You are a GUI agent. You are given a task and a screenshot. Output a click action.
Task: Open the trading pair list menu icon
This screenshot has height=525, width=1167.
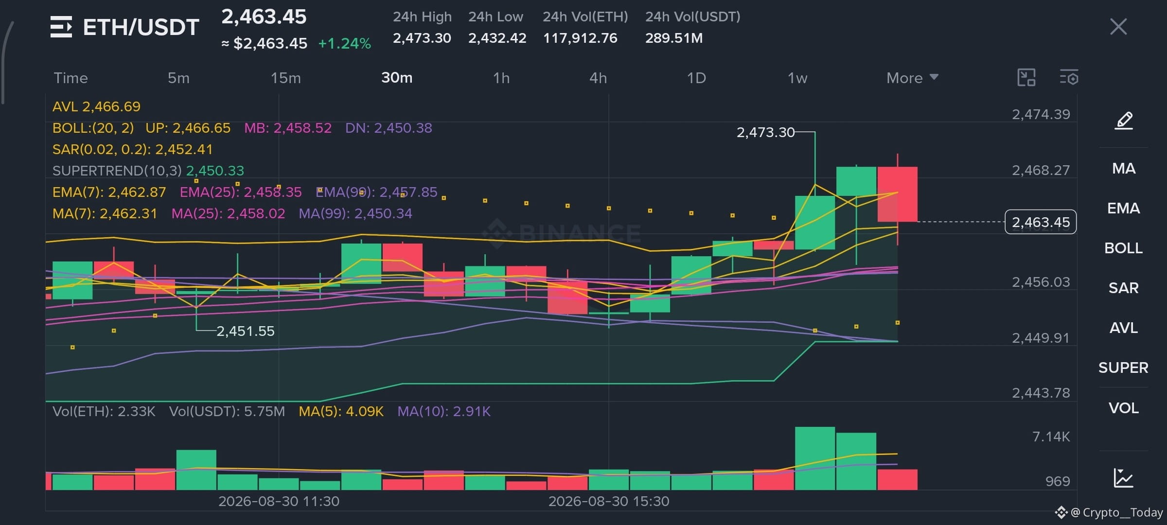pyautogui.click(x=61, y=27)
